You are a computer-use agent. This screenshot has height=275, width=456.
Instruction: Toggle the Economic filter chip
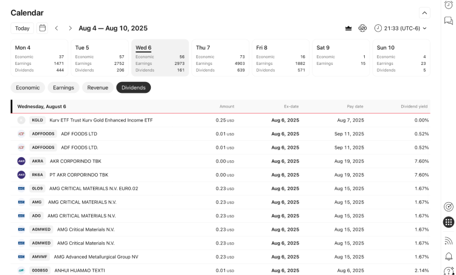click(x=28, y=87)
